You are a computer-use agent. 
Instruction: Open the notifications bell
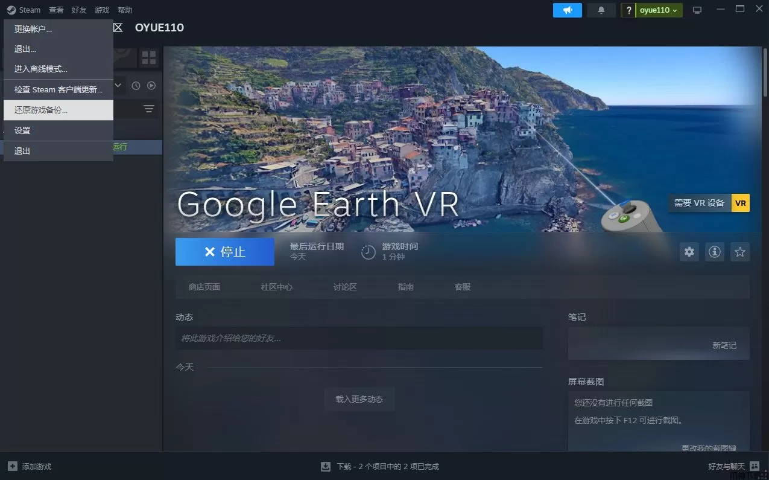tap(601, 10)
